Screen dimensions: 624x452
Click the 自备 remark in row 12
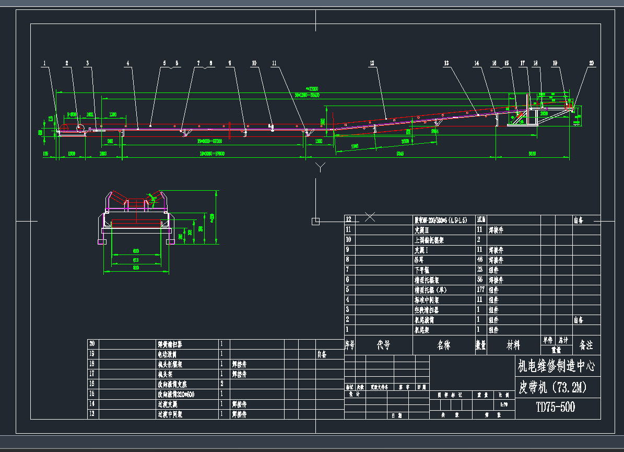click(578, 220)
